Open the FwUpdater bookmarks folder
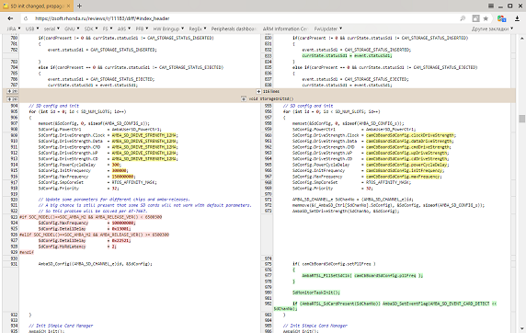526x333 pixels. (328, 29)
